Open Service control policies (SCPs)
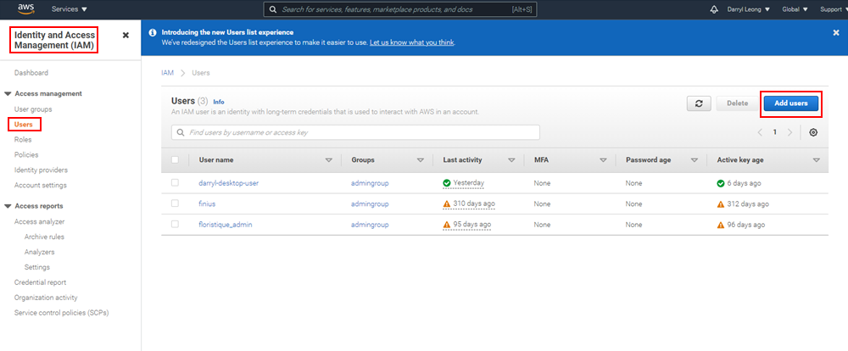The image size is (848, 351). (62, 313)
